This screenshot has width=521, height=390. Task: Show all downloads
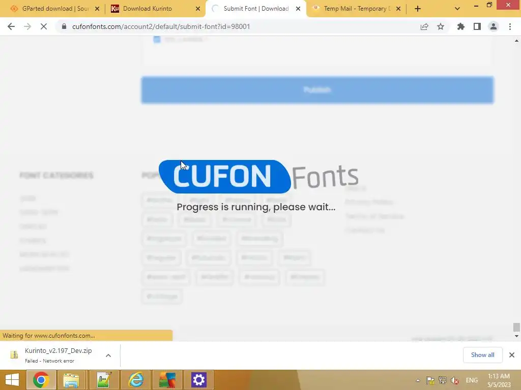tap(482, 355)
